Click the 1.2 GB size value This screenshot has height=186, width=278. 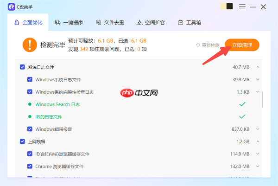(x=243, y=141)
